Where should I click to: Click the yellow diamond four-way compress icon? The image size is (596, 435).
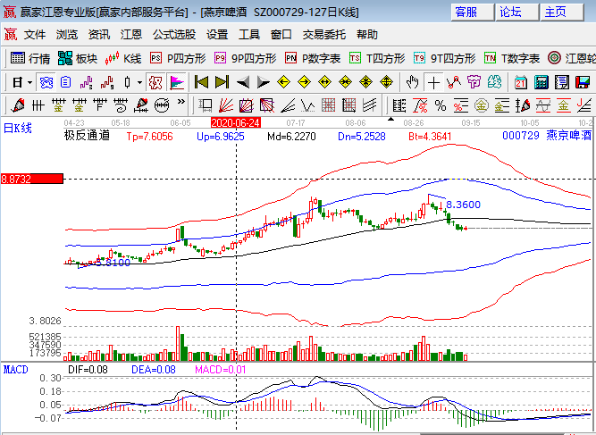click(365, 81)
